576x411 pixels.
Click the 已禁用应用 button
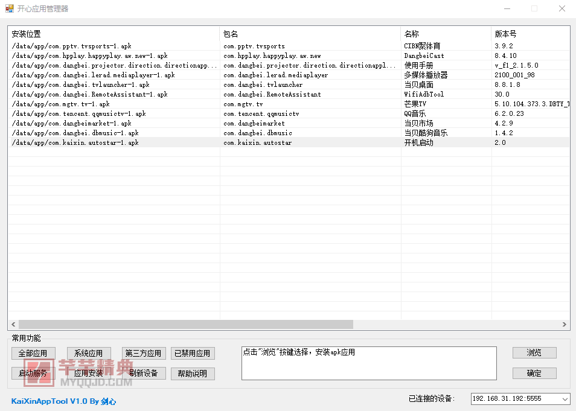[193, 353]
